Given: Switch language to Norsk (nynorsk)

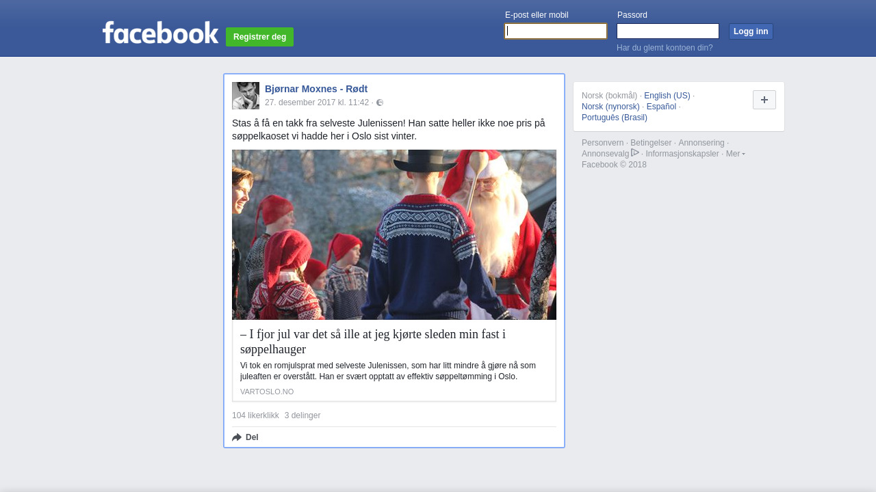Looking at the screenshot, I should [610, 107].
